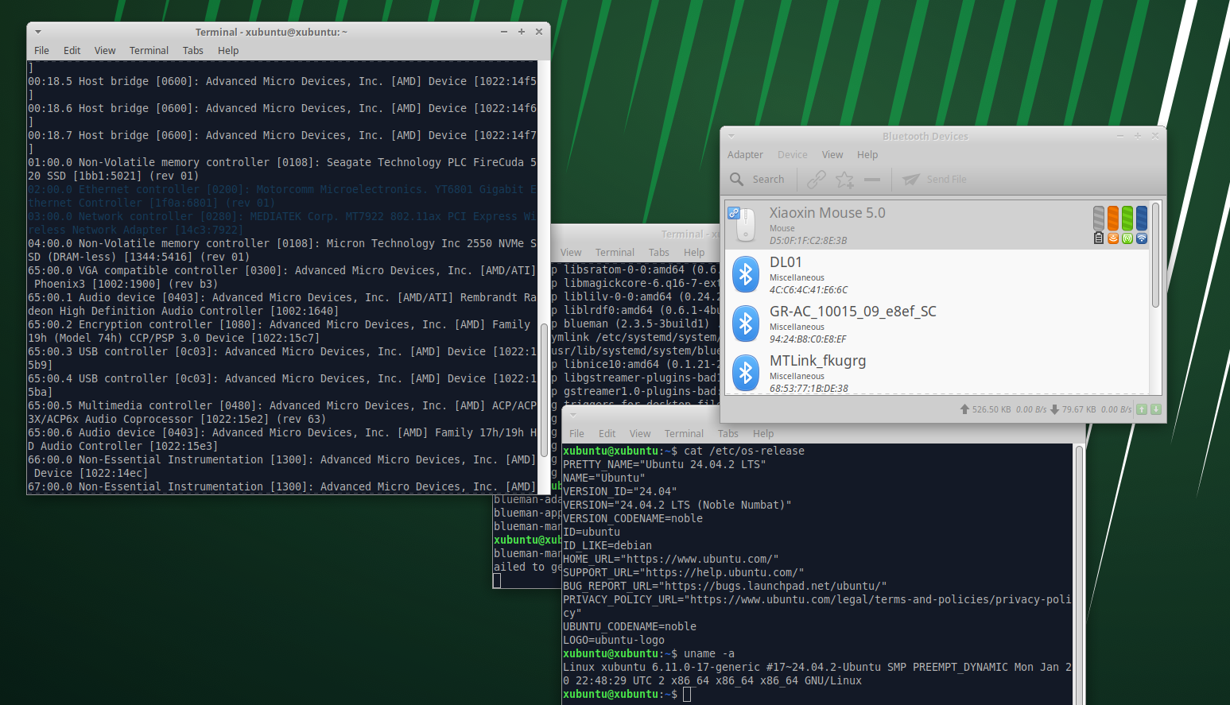Click the 526.50 KB uploaded value
Viewport: 1230px width, 705px height.
(991, 409)
